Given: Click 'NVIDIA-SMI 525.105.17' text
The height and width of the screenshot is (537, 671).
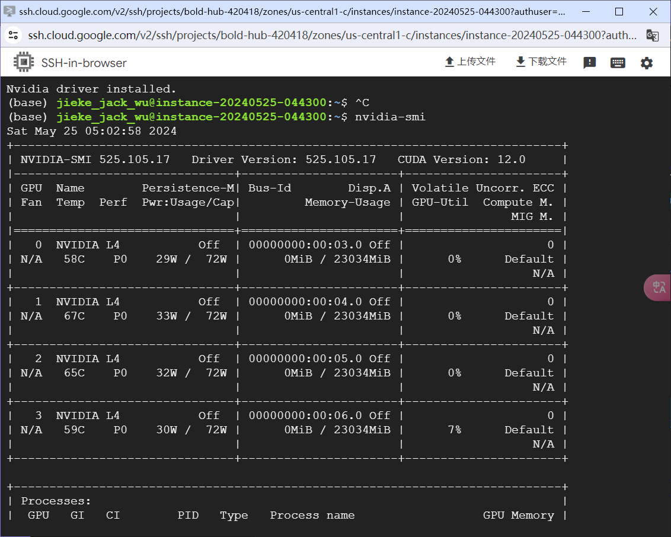Looking at the screenshot, I should [95, 159].
